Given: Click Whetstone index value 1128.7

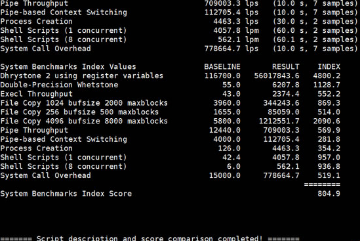Looking at the screenshot, I should (x=327, y=85).
